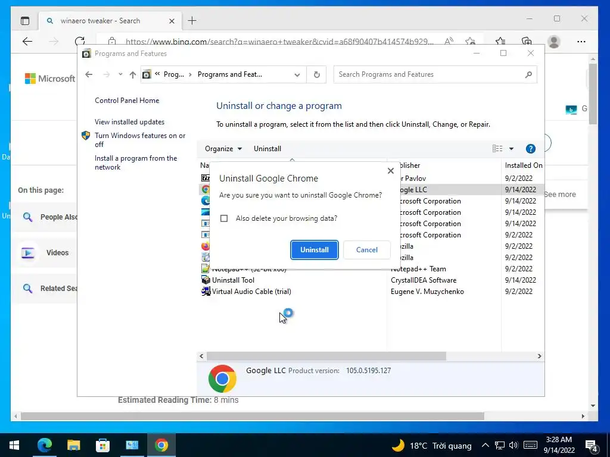
Task: Refresh the Programs and Features list
Action: point(317,74)
